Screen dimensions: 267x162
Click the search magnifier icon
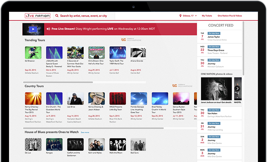pos(57,16)
